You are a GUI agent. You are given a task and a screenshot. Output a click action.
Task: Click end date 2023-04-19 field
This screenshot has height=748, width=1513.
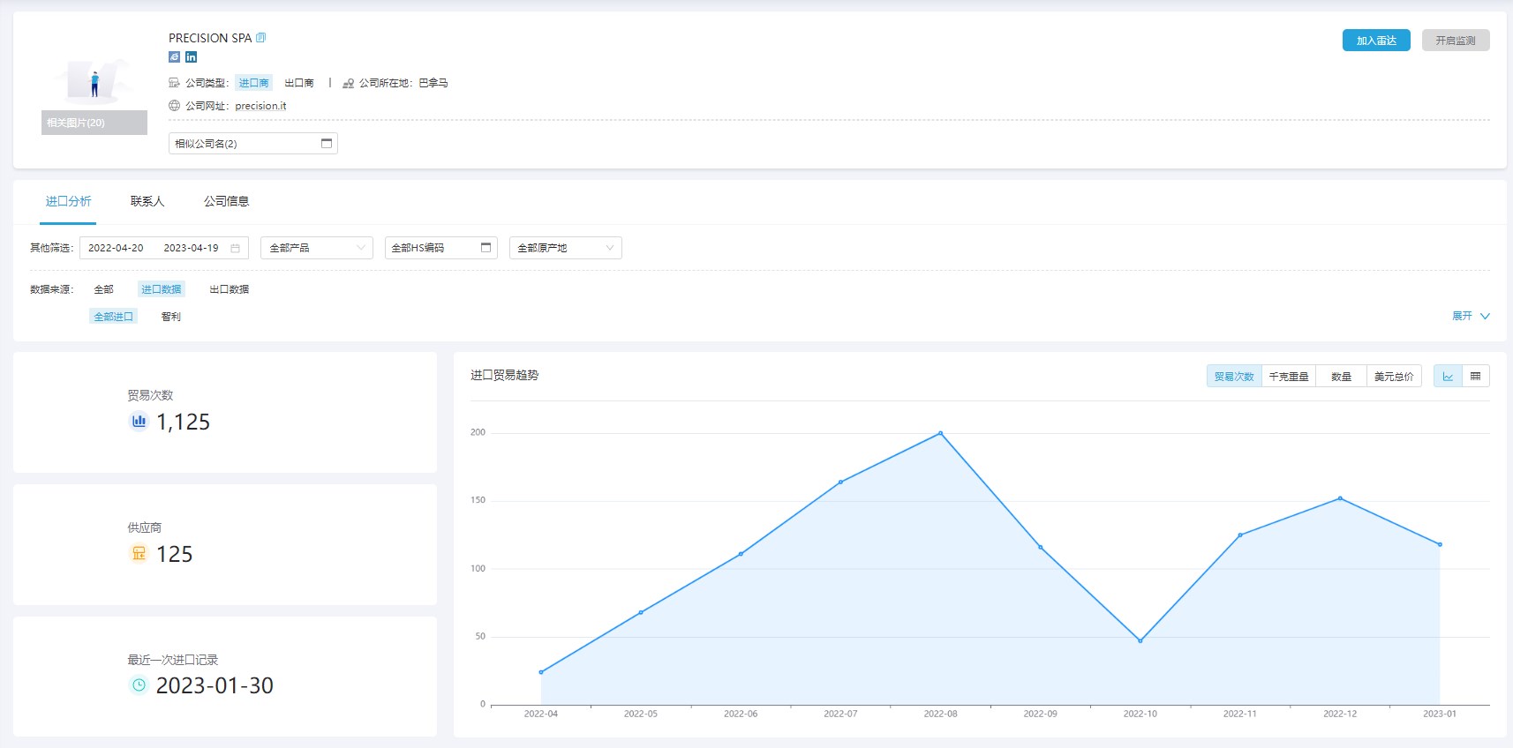point(191,248)
